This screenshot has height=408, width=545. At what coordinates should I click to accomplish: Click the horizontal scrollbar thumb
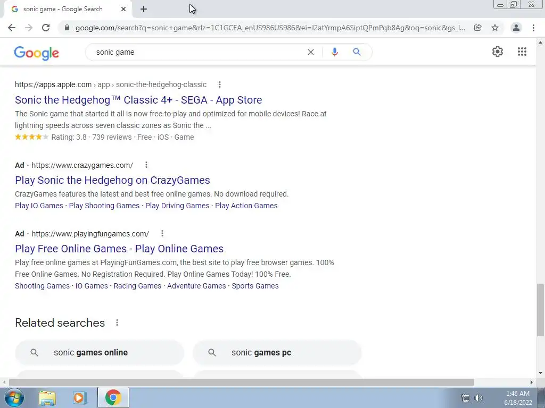click(241, 382)
